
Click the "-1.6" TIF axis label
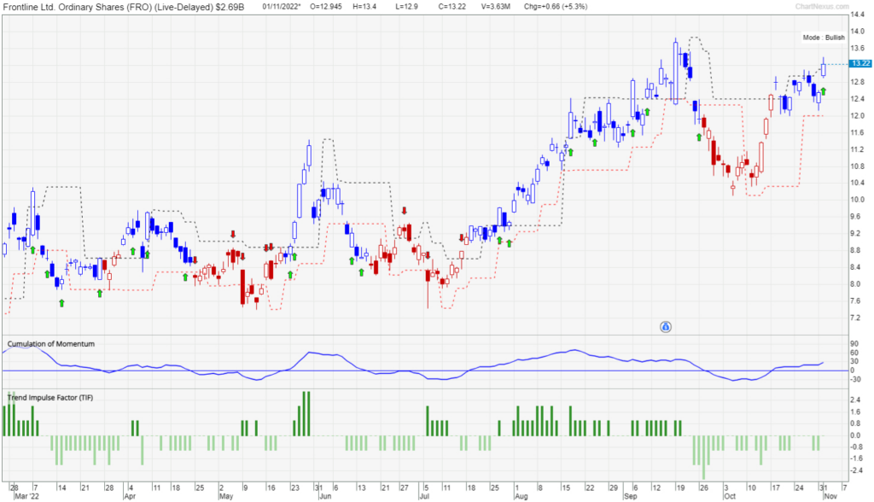857,458
